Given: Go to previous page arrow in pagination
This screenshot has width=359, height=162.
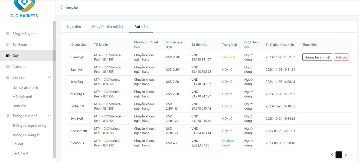Looking at the screenshot, I should pos(332,155).
